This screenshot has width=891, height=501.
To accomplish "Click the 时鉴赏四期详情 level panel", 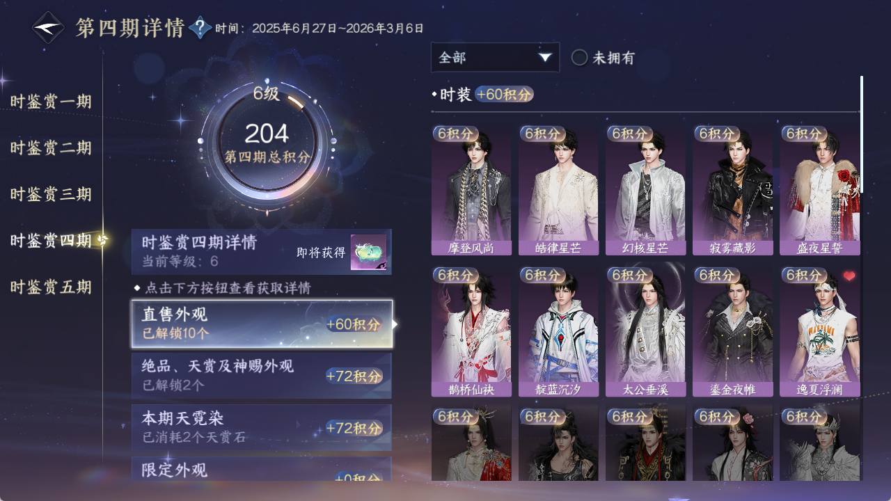I will pos(262,252).
